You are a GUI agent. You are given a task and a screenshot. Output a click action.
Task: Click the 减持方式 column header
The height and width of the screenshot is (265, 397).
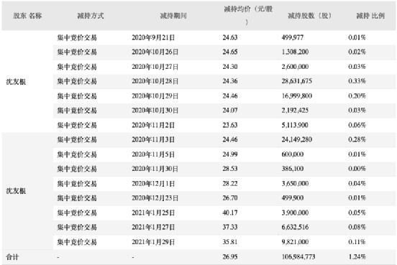pyautogui.click(x=91, y=16)
